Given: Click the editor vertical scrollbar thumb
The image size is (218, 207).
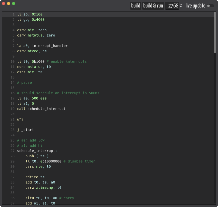Looking at the screenshot, I should (215, 32).
